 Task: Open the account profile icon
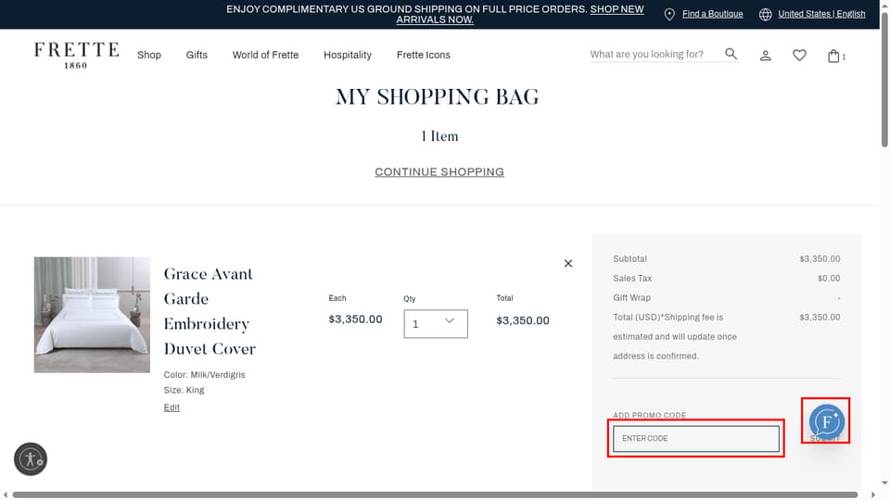click(x=765, y=56)
